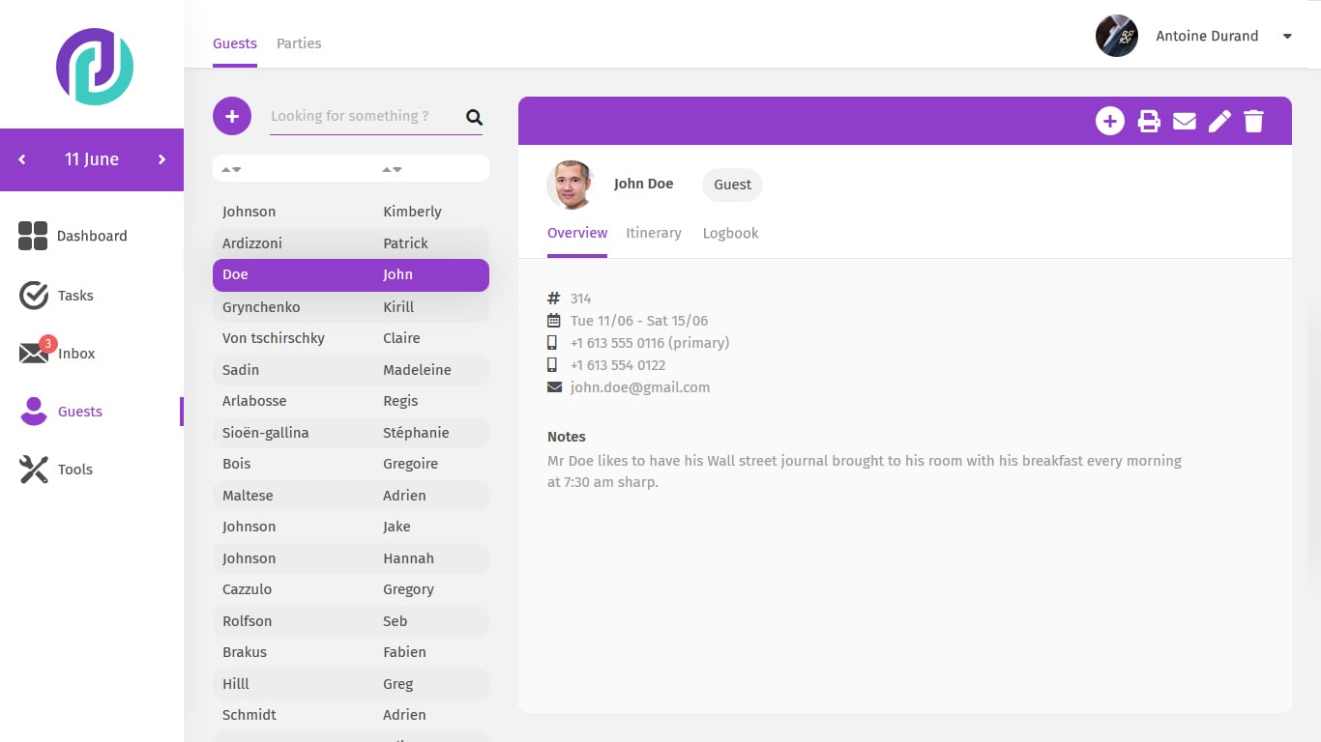Click the search magnifier icon

[x=474, y=117]
